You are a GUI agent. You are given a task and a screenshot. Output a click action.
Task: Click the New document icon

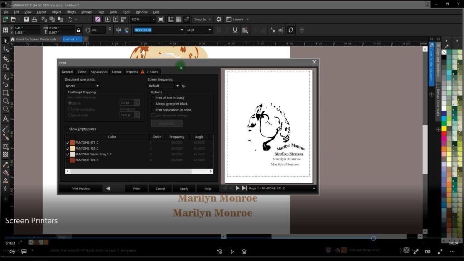(x=5, y=19)
